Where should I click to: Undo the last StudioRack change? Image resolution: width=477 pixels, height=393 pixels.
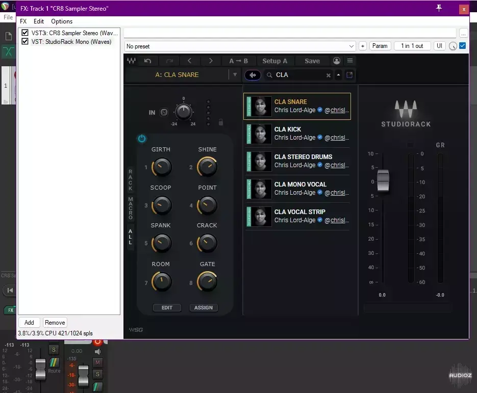pyautogui.click(x=148, y=61)
